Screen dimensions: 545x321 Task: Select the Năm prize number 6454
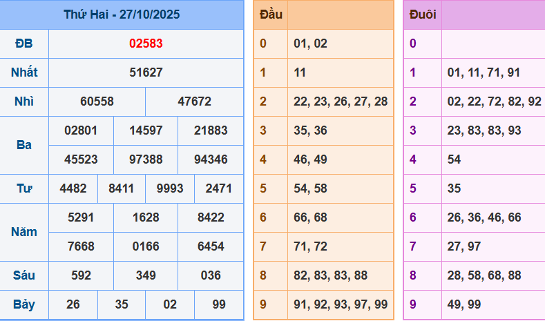(x=211, y=246)
